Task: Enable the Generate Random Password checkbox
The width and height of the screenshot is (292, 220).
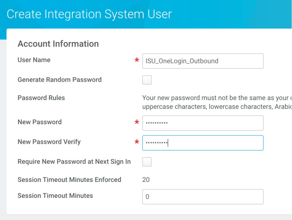Action: tap(147, 80)
